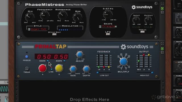Click the Low Cut slider handle
This screenshot has width=182, height=102.
98,73
